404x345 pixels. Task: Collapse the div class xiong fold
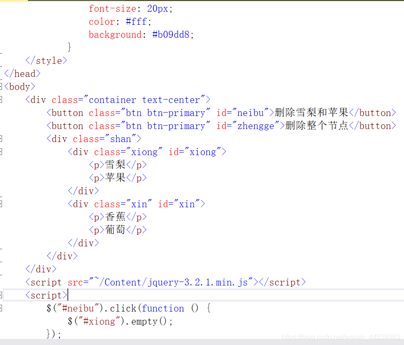(x=1, y=152)
